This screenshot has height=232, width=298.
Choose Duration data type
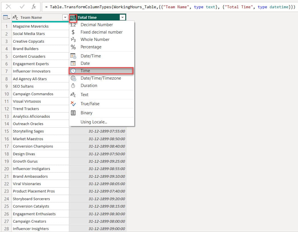102,86
